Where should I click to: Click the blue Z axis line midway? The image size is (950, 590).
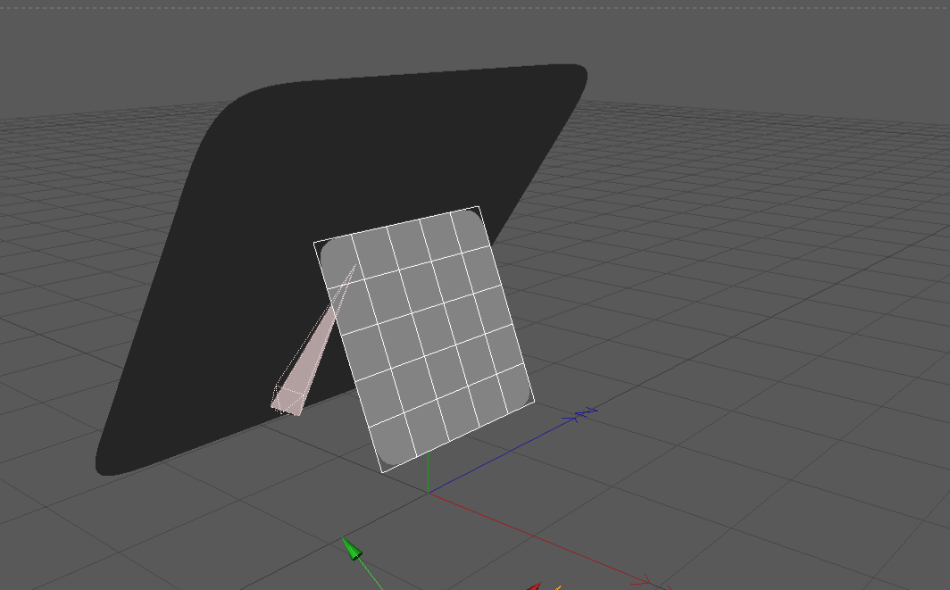coord(503,455)
